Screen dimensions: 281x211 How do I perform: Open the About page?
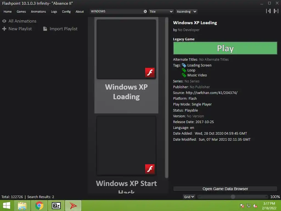coord(80,12)
